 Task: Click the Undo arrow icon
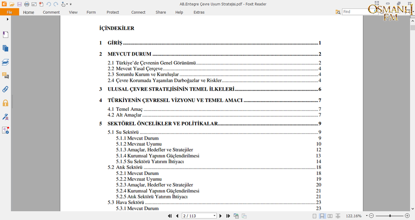pyautogui.click(x=48, y=4)
